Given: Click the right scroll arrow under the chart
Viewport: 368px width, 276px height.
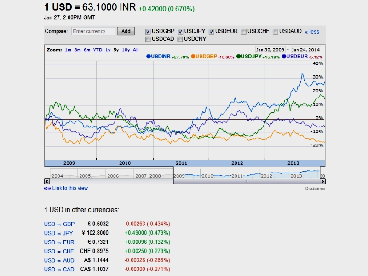Looking at the screenshot, I should point(323,181).
